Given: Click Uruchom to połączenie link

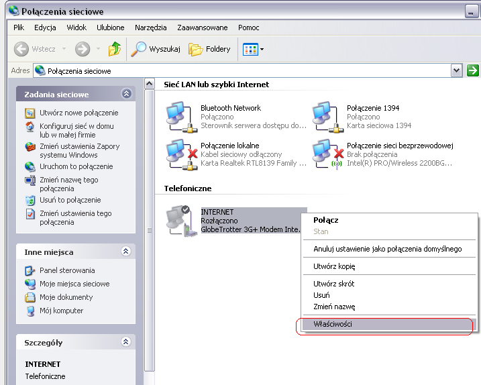Looking at the screenshot, I should 76,166.
